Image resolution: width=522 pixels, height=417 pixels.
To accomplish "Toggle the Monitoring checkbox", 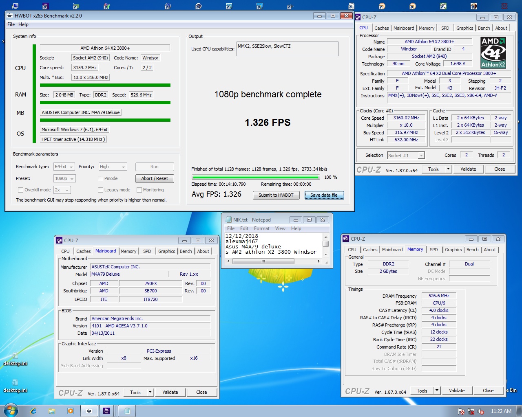I will [x=139, y=190].
